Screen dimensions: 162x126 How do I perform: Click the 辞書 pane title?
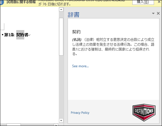[74, 14]
